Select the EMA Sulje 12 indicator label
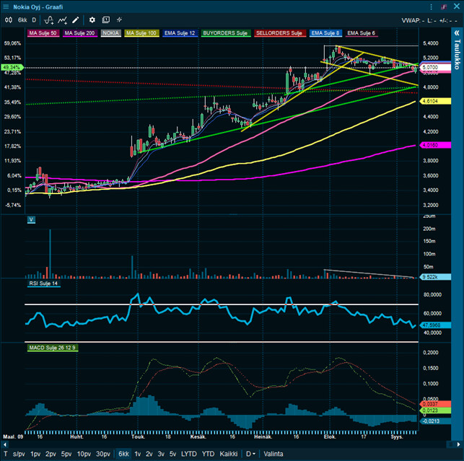Viewport: 464px width, 461px height. (180, 33)
